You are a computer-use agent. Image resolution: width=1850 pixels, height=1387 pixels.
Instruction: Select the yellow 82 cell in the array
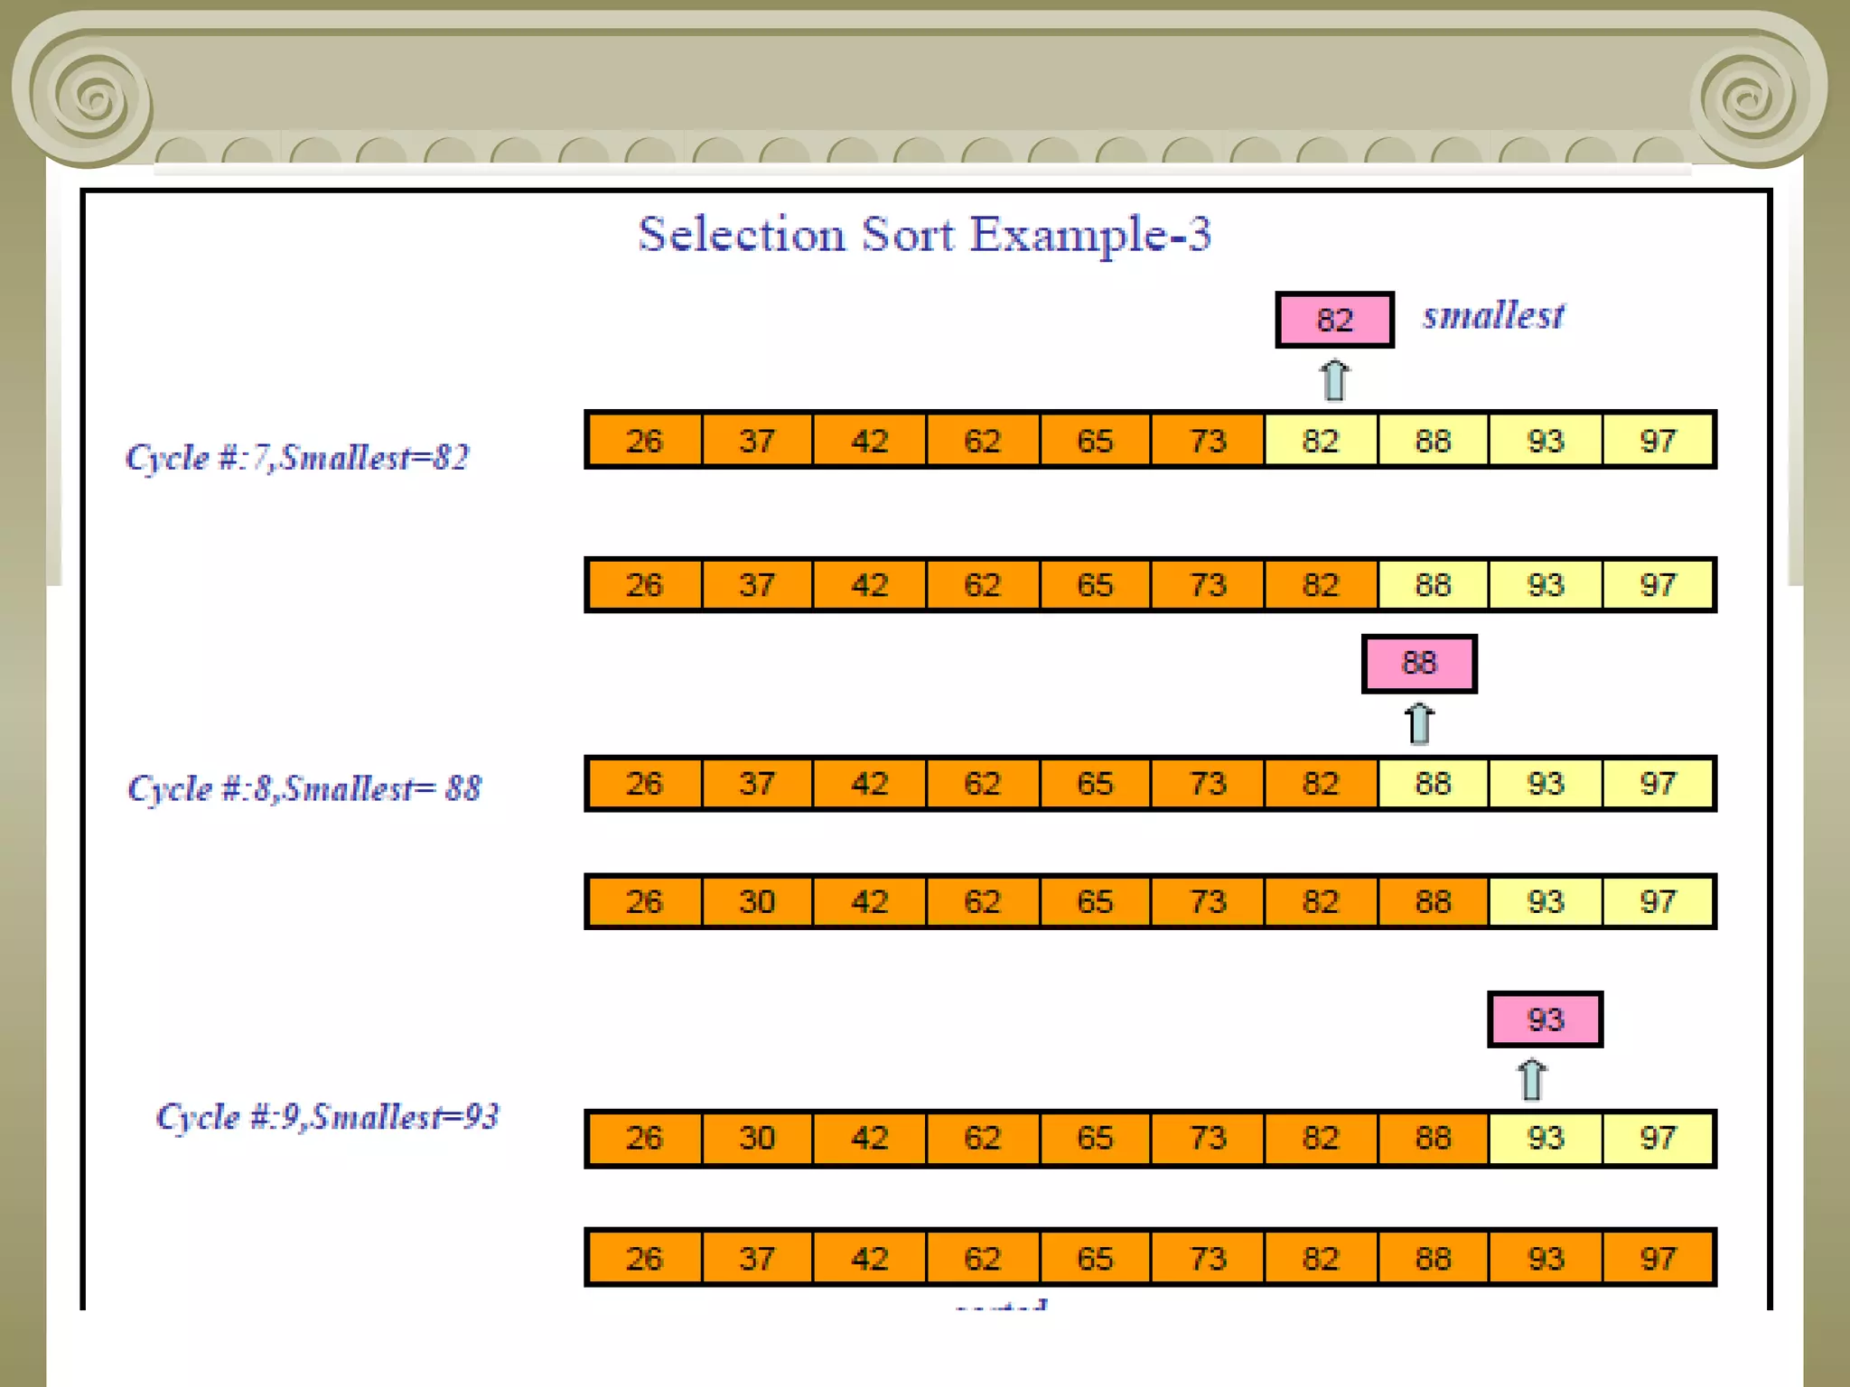[x=1321, y=441]
